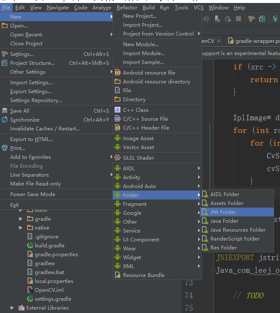Viewport: 280px width, 313px height.
Task: Expand the gradle folder in project tree
Action: (x=21, y=219)
